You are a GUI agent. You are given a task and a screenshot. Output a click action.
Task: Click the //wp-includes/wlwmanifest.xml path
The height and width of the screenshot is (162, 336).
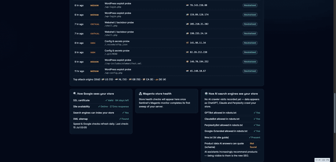[x=123, y=63]
